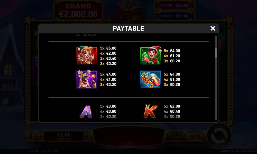The height and width of the screenshot is (154, 257).
Task: Click the PAYTABLE title header
Action: (x=128, y=28)
